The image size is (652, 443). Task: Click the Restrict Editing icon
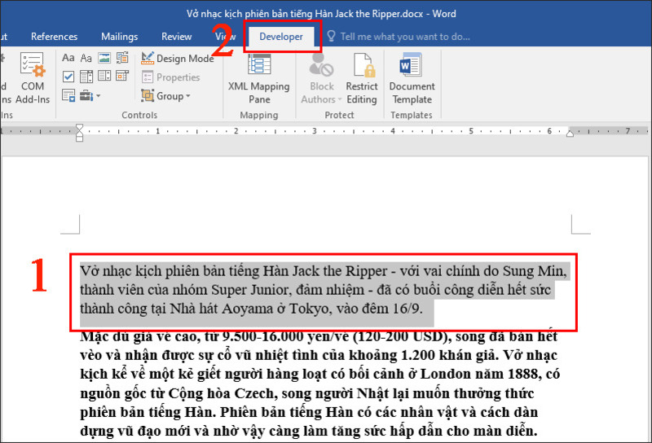[361, 78]
